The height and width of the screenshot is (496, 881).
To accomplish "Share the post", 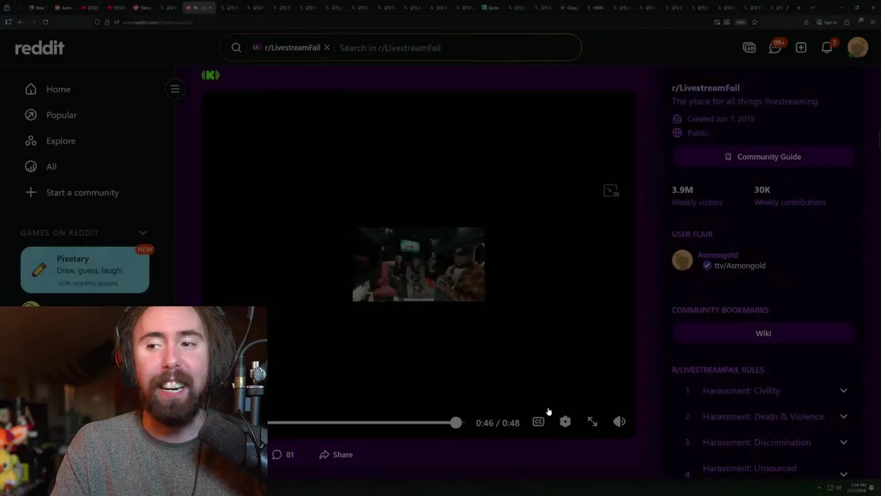I will 336,455.
